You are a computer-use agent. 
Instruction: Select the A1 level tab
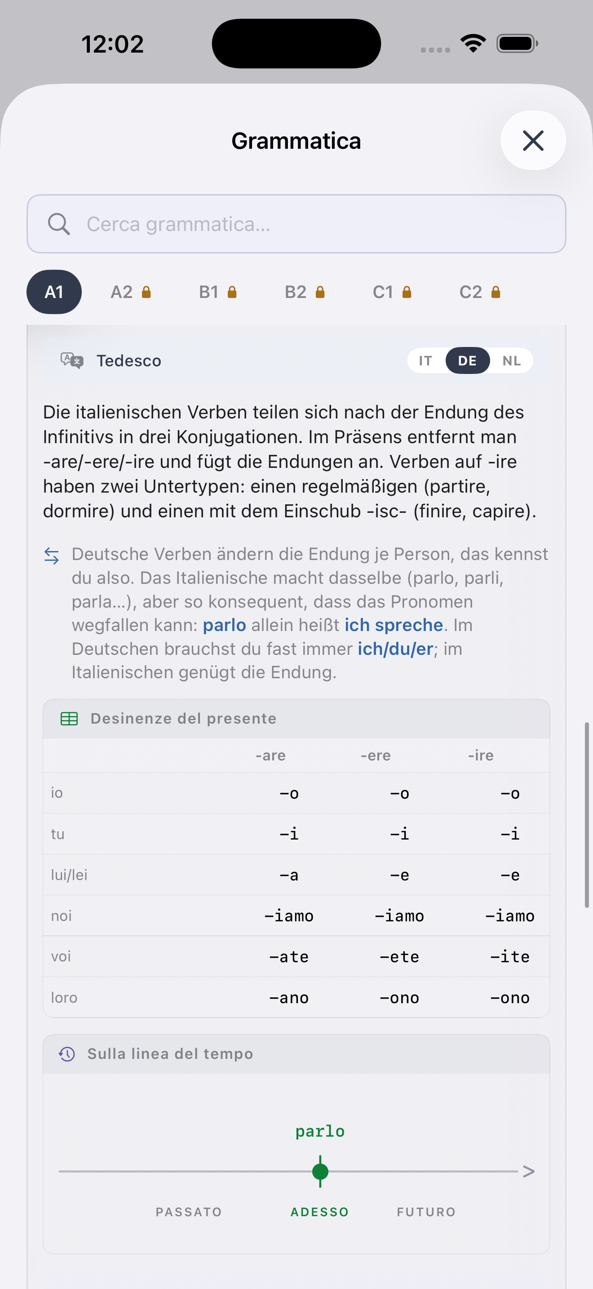pos(54,292)
